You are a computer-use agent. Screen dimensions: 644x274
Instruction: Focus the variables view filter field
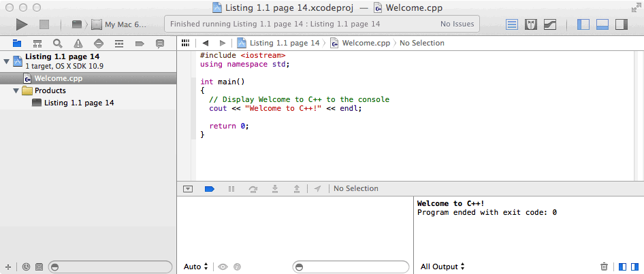pyautogui.click(x=351, y=267)
